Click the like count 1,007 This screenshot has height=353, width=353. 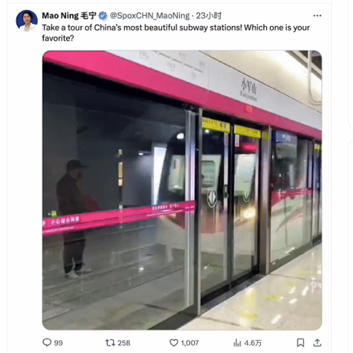190,343
